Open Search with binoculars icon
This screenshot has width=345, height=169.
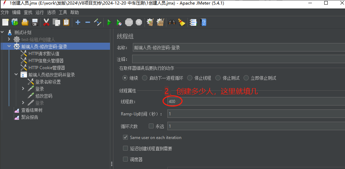point(172,22)
